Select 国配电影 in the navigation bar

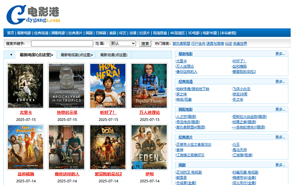click(59, 33)
